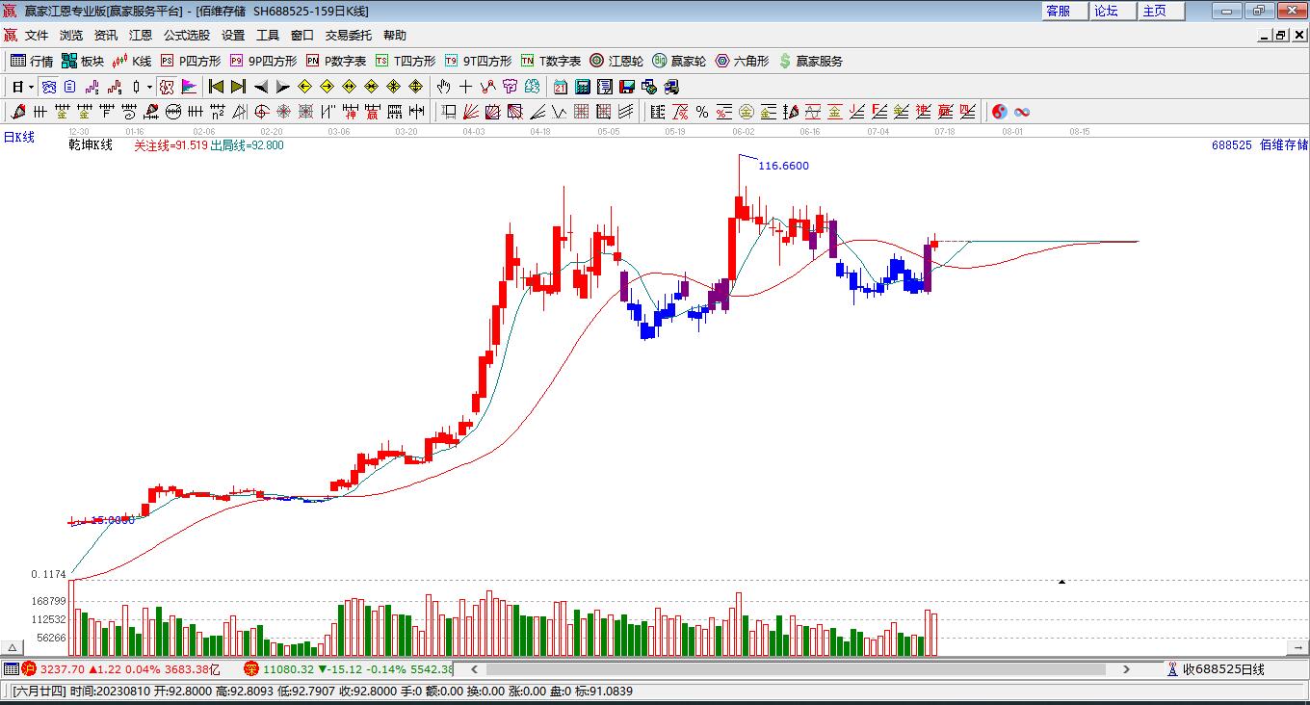Open the 浏览 menu
The width and height of the screenshot is (1310, 705).
71,36
